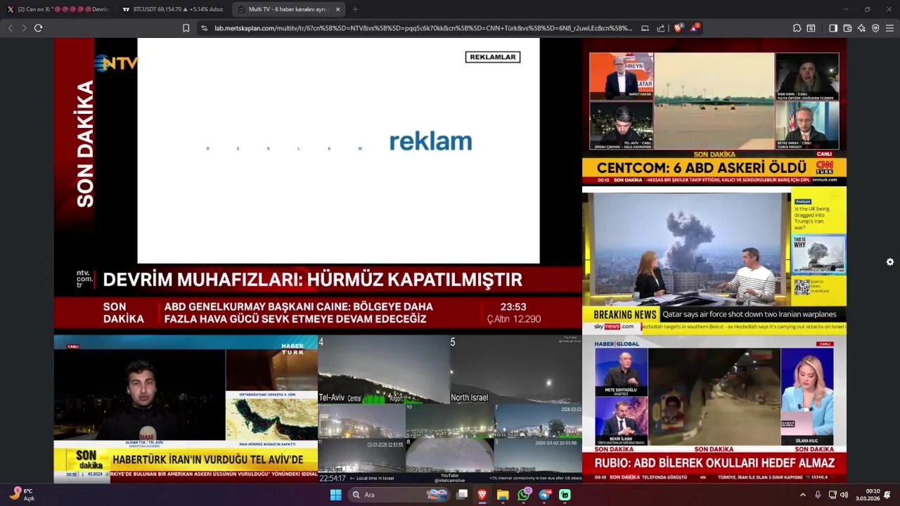900x506 pixels.
Task: Click the cnnturk.com text in CNN ticker
Action: [x=825, y=180]
